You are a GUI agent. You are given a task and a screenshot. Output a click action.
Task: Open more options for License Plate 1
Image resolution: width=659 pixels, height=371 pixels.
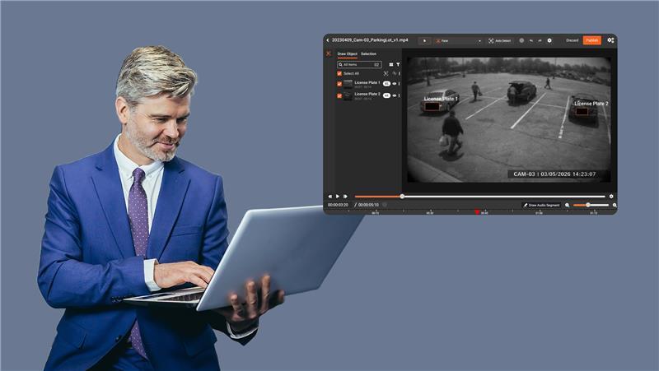pyautogui.click(x=400, y=84)
